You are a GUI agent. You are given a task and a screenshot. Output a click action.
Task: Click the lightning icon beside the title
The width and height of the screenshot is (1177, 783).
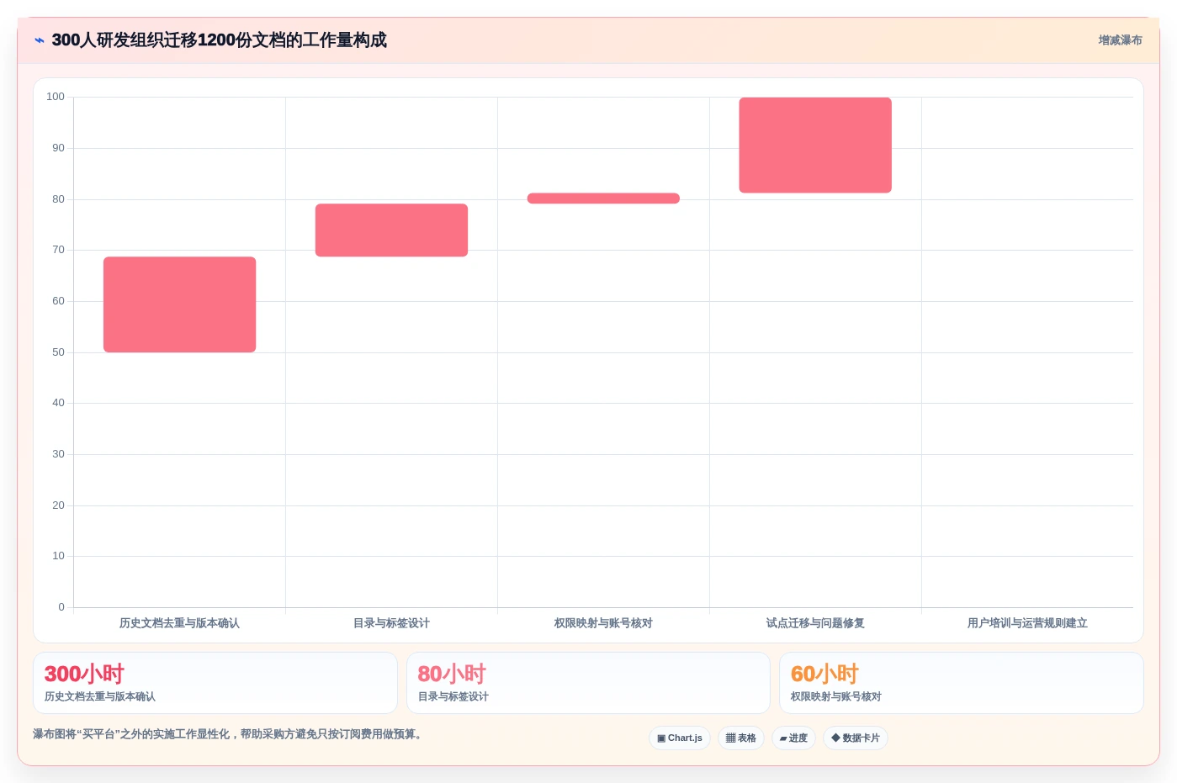(x=40, y=40)
